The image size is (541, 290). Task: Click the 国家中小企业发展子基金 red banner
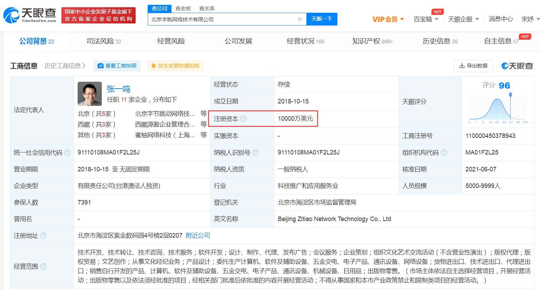tap(98, 16)
